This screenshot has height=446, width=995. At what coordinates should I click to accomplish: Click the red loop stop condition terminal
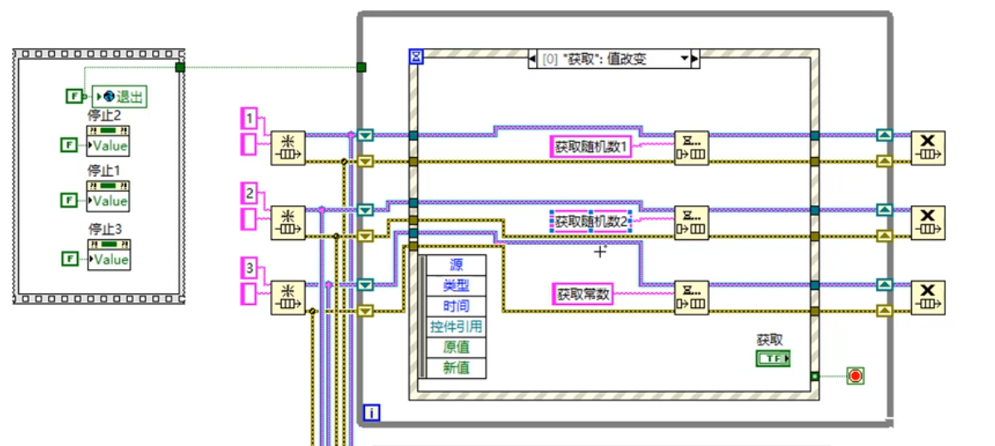[x=855, y=376]
